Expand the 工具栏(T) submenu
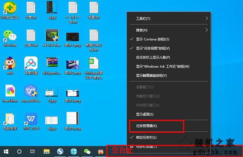This screenshot has width=243, height=157. point(169,19)
